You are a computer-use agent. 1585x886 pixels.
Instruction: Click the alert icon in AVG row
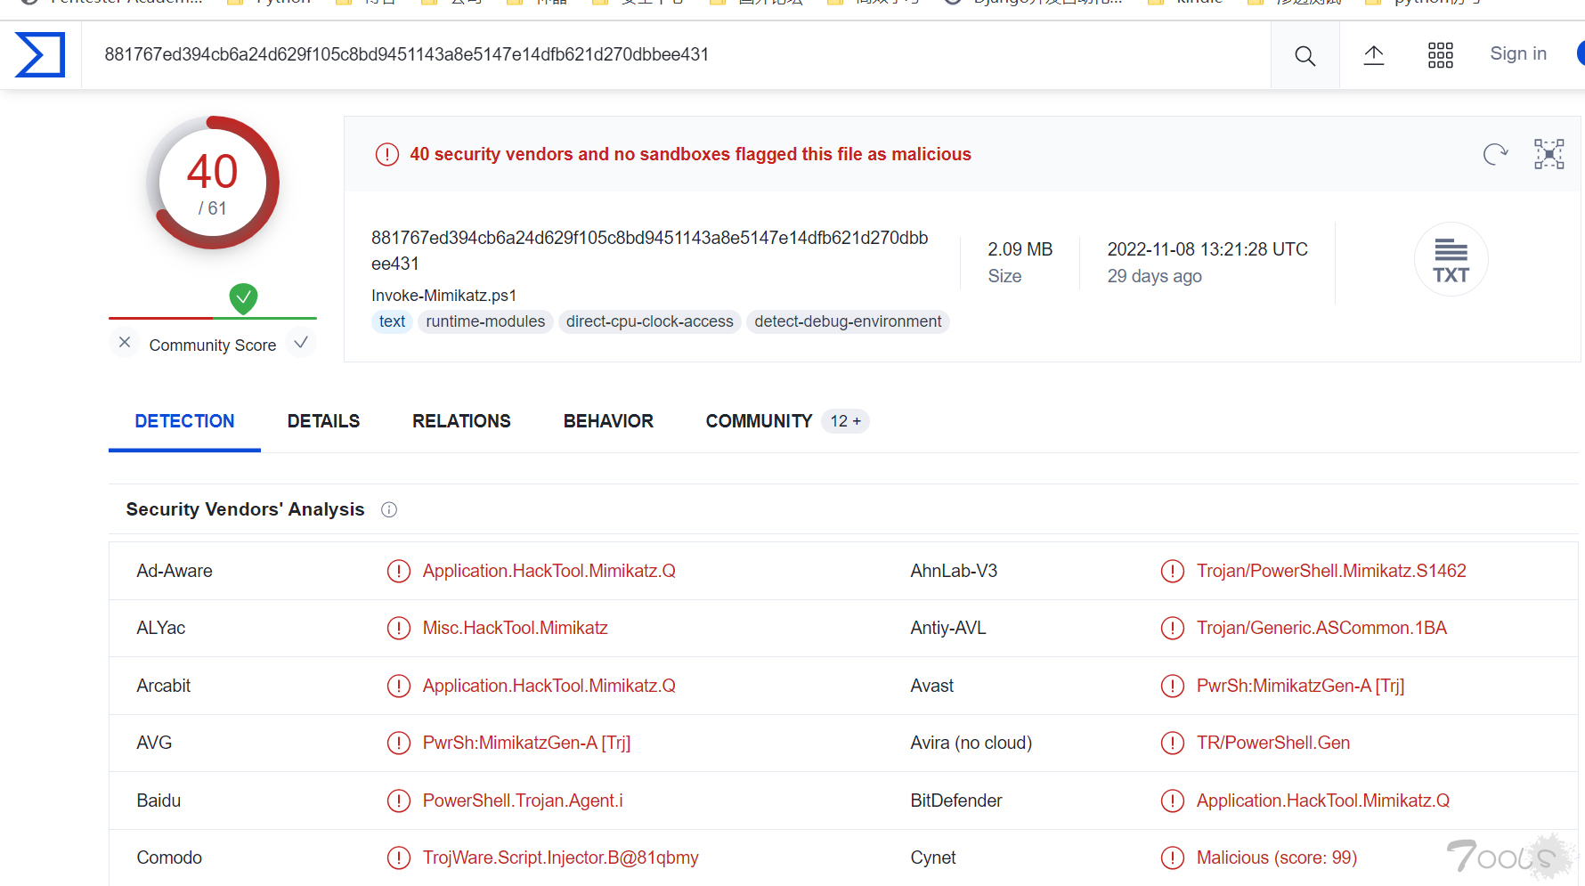(x=398, y=743)
